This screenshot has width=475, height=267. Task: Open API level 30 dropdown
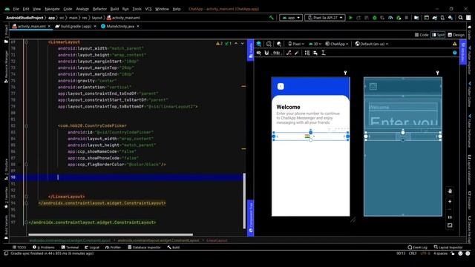[315, 44]
